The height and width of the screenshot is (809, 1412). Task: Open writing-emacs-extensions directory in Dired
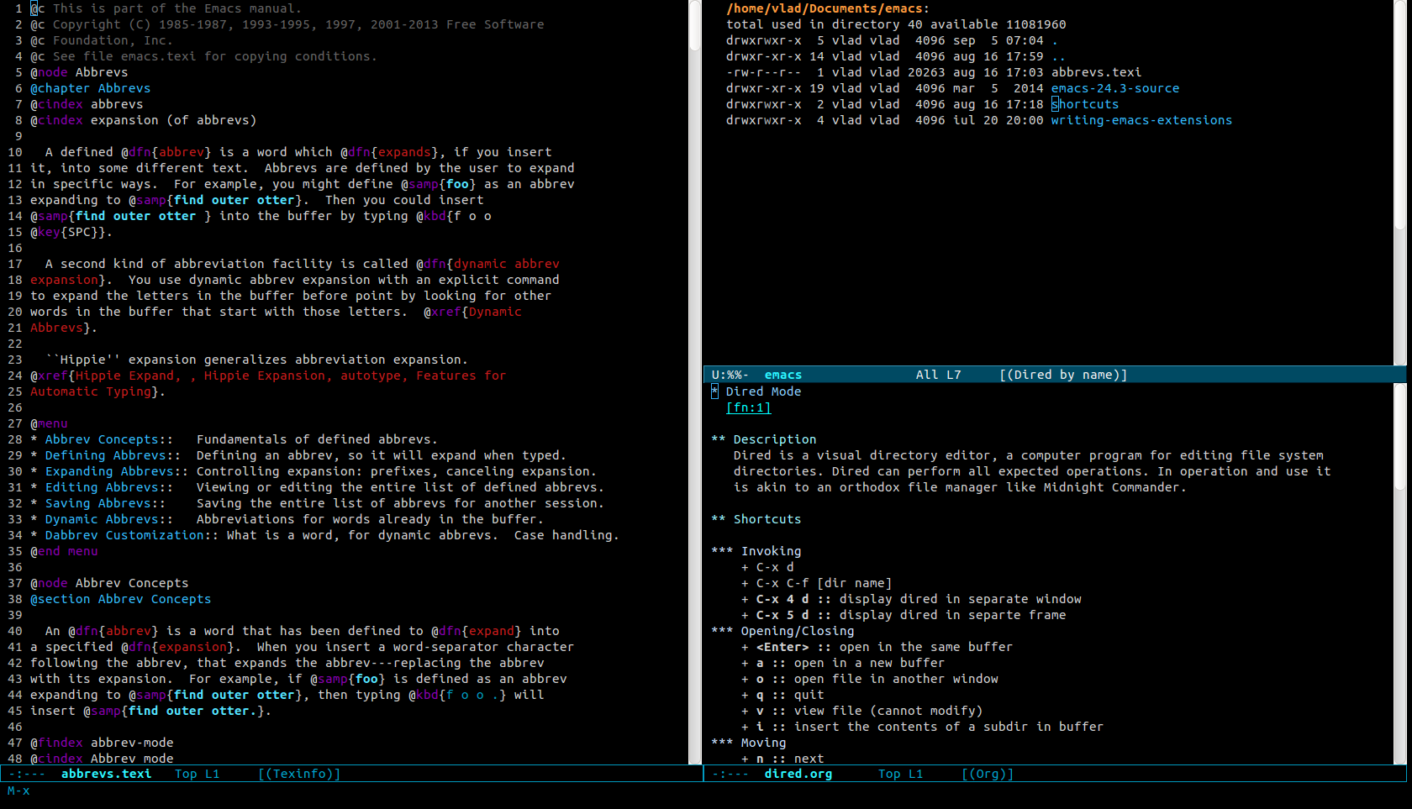pos(1141,120)
